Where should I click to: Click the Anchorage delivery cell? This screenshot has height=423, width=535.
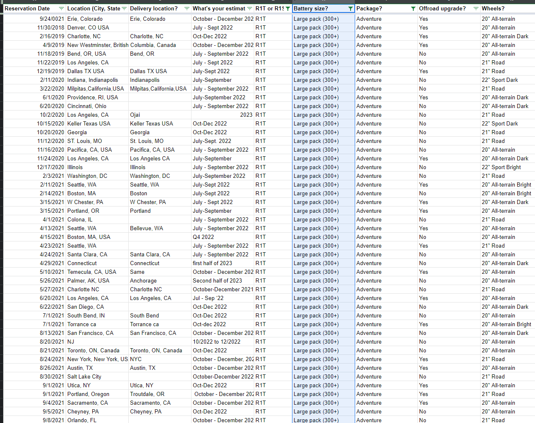[160, 281]
